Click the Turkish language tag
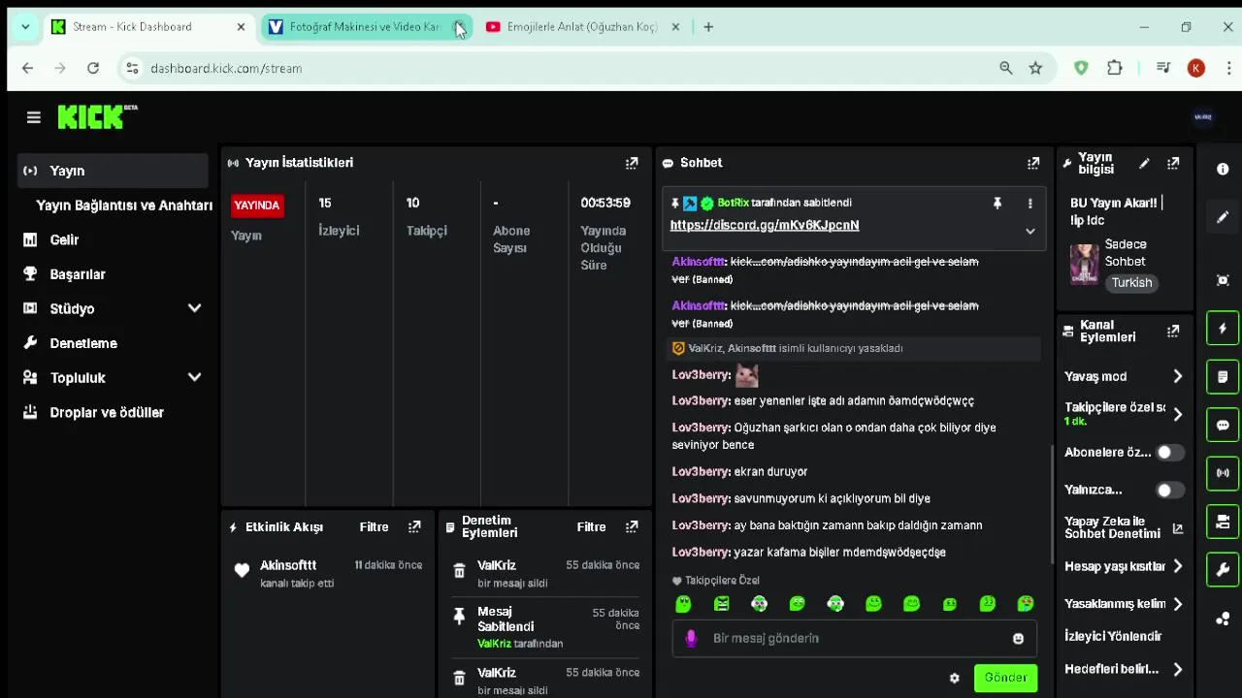This screenshot has width=1242, height=698. coord(1131,283)
